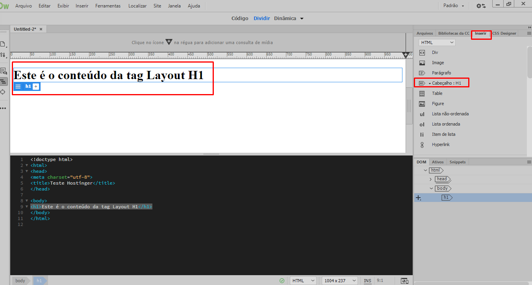Open the File Management arrows icon
Image resolution: width=532 pixels, height=285 pixels.
(3, 55)
